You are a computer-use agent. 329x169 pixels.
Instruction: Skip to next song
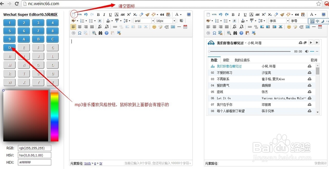tap(317, 42)
